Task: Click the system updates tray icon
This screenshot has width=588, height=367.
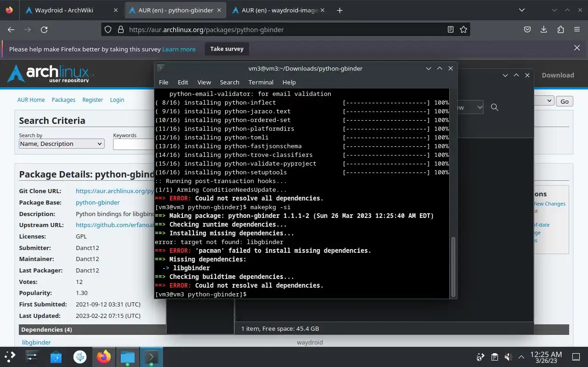Action: (481, 357)
